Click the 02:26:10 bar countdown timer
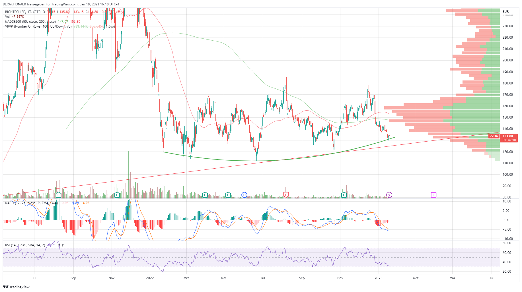522x292 pixels. click(x=509, y=140)
